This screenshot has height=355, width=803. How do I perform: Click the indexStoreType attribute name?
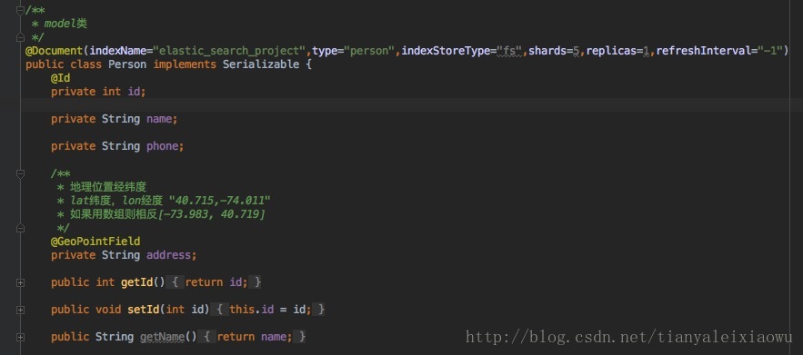445,51
